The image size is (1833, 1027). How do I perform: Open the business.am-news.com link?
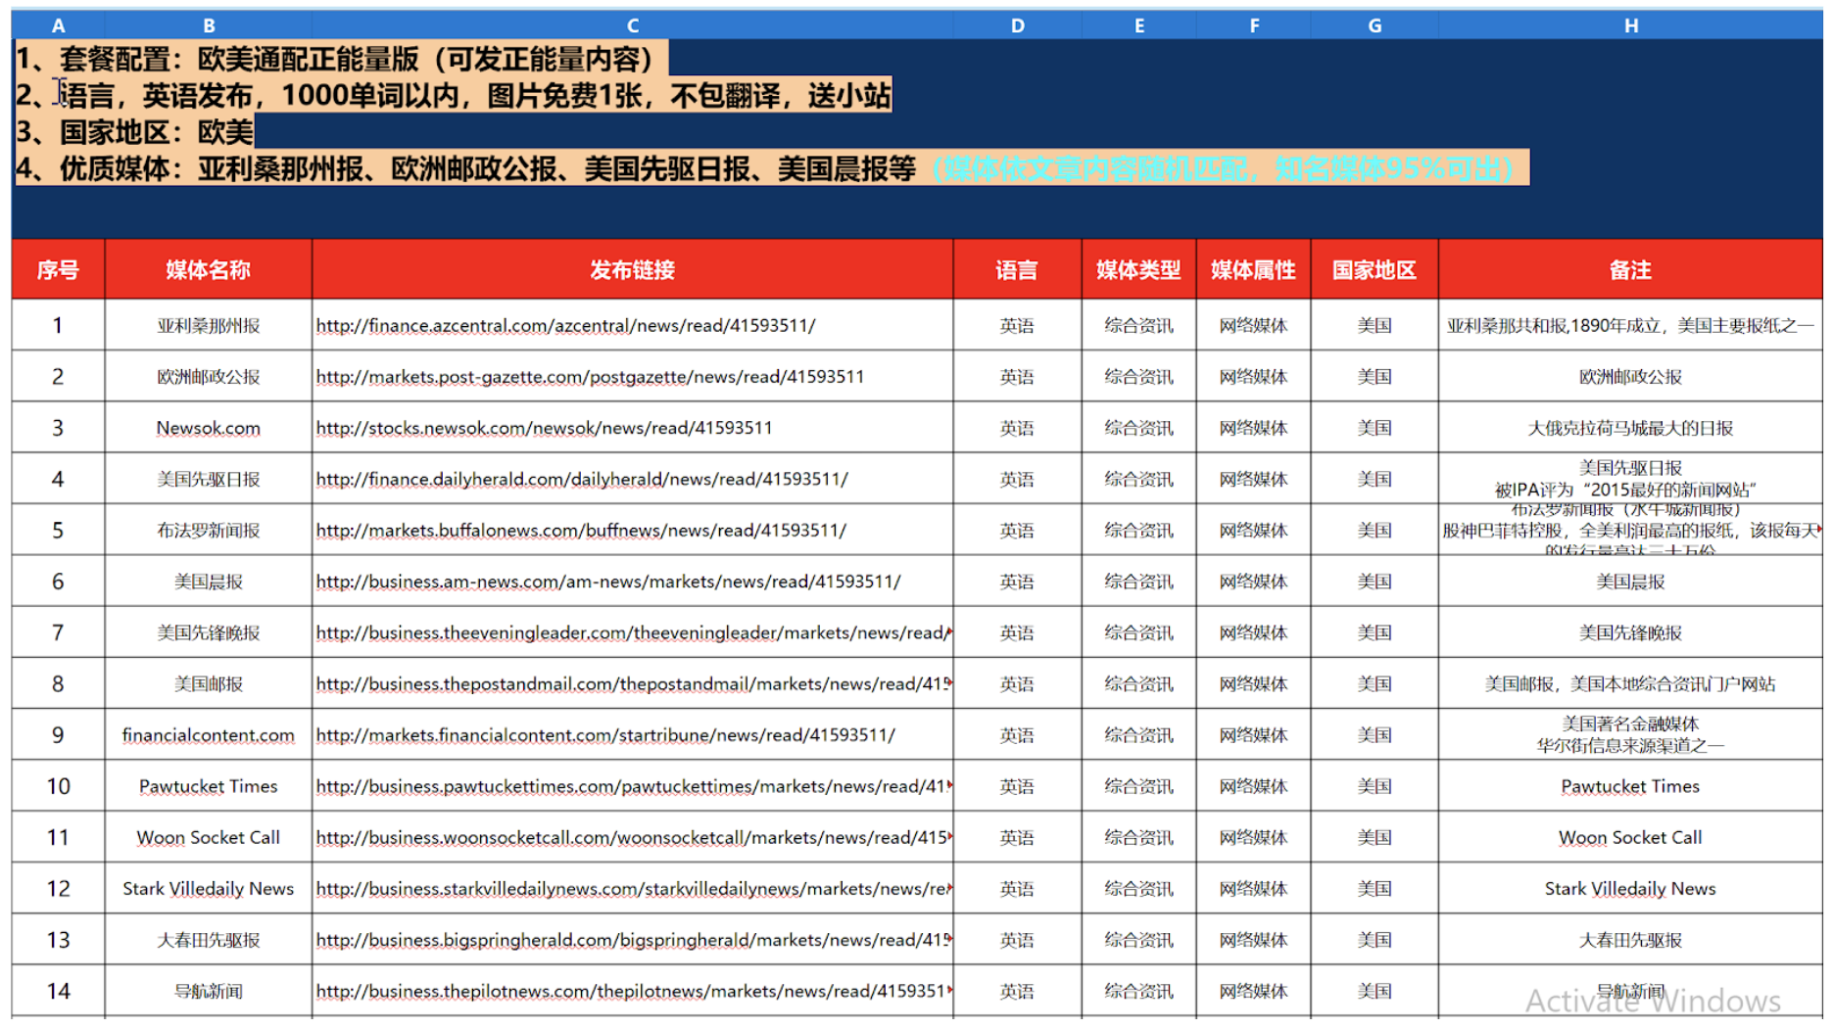pyautogui.click(x=608, y=582)
